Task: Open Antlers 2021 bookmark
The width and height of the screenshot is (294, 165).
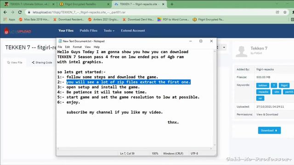Action: tap(103, 19)
